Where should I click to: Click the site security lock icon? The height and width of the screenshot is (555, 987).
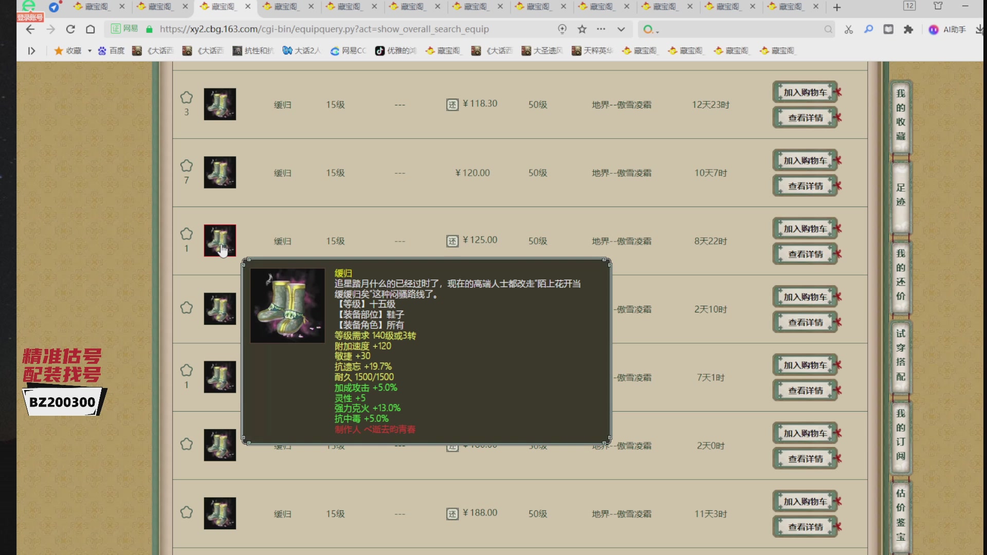click(x=149, y=29)
